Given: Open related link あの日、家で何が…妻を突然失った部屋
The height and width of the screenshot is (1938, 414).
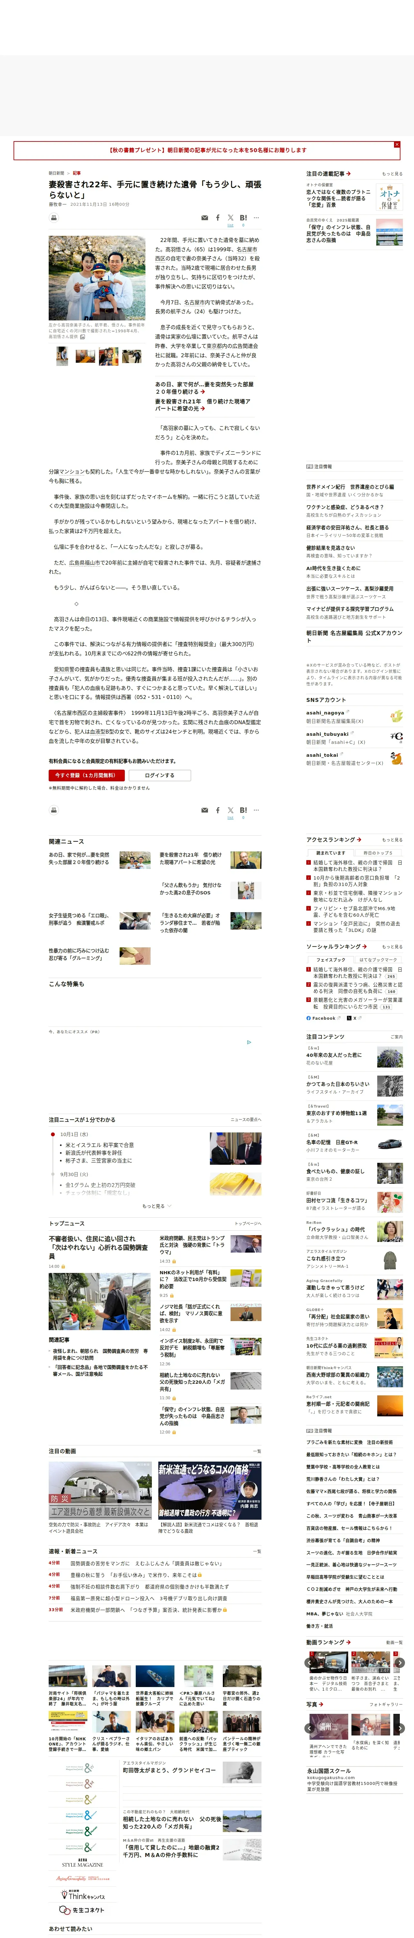Looking at the screenshot, I should coord(204,388).
